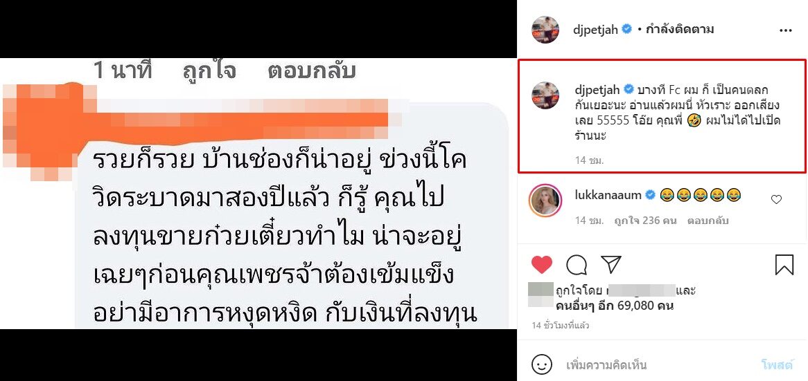The width and height of the screenshot is (808, 381).
Task: Toggle the bookmark save icon
Action: [x=784, y=265]
